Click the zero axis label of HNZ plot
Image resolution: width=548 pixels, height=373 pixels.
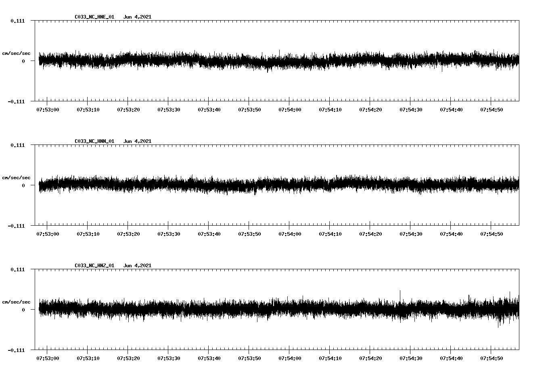pos(23,310)
